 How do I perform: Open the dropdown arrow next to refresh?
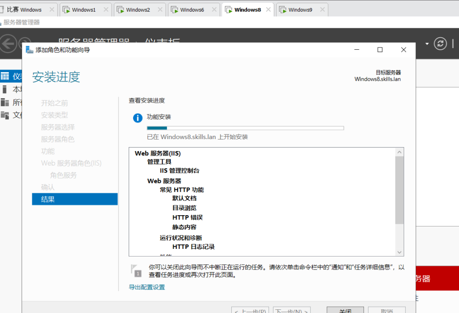click(x=427, y=43)
